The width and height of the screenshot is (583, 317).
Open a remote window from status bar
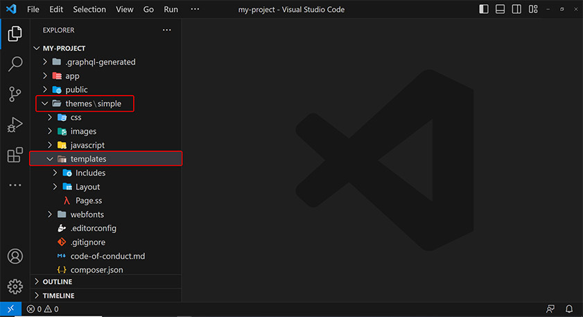click(x=11, y=309)
